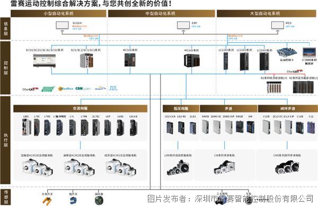Click the EtherCAT logo near LC5000 series
Viewport: 318px width, 206px height.
295,71
